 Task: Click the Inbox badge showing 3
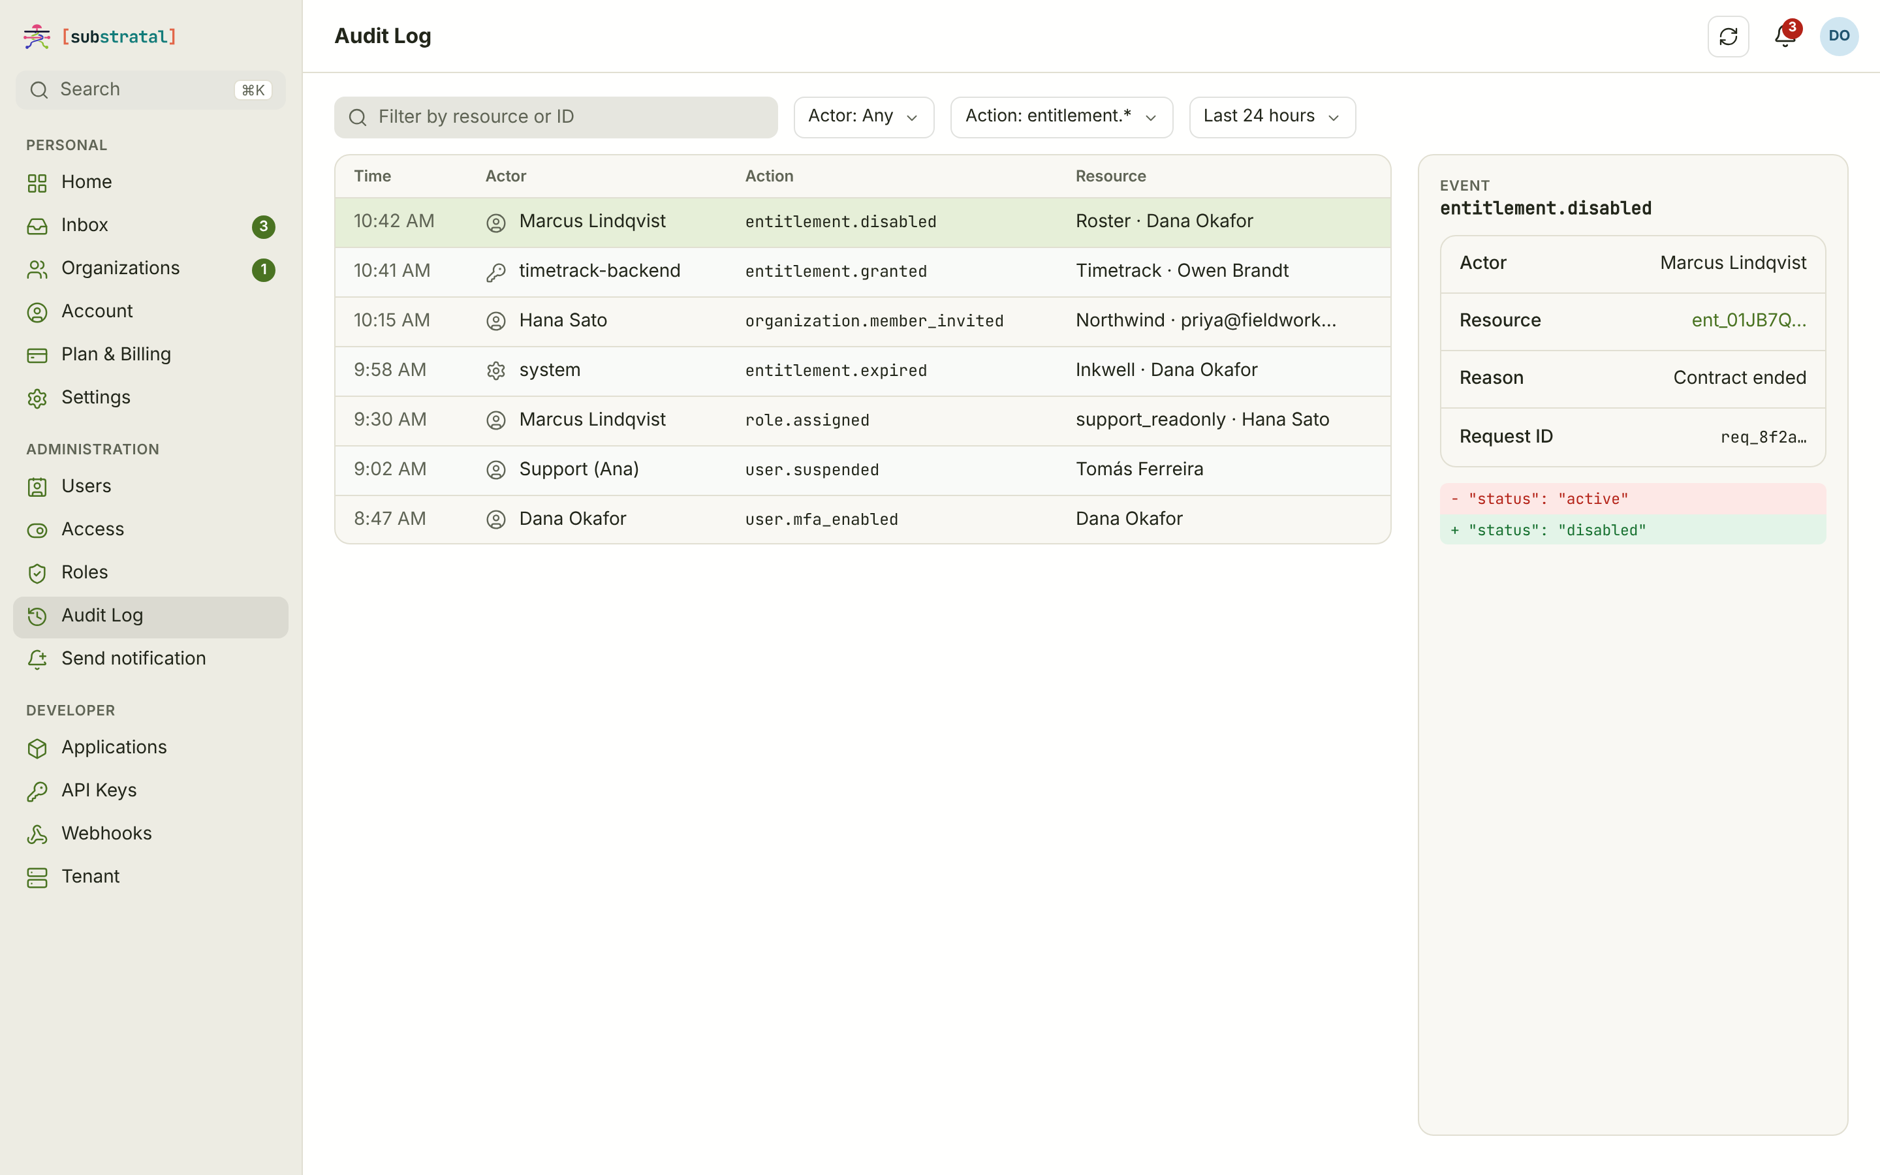pos(263,226)
